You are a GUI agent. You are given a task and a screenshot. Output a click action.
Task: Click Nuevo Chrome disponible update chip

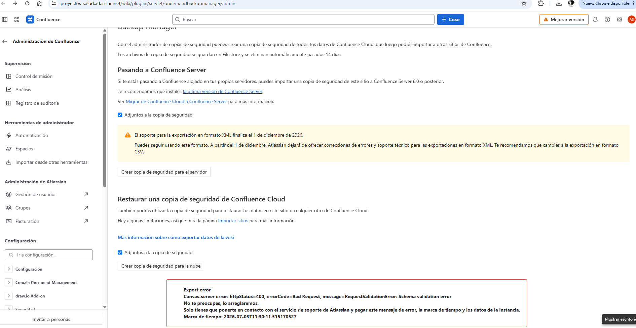pos(606,3)
